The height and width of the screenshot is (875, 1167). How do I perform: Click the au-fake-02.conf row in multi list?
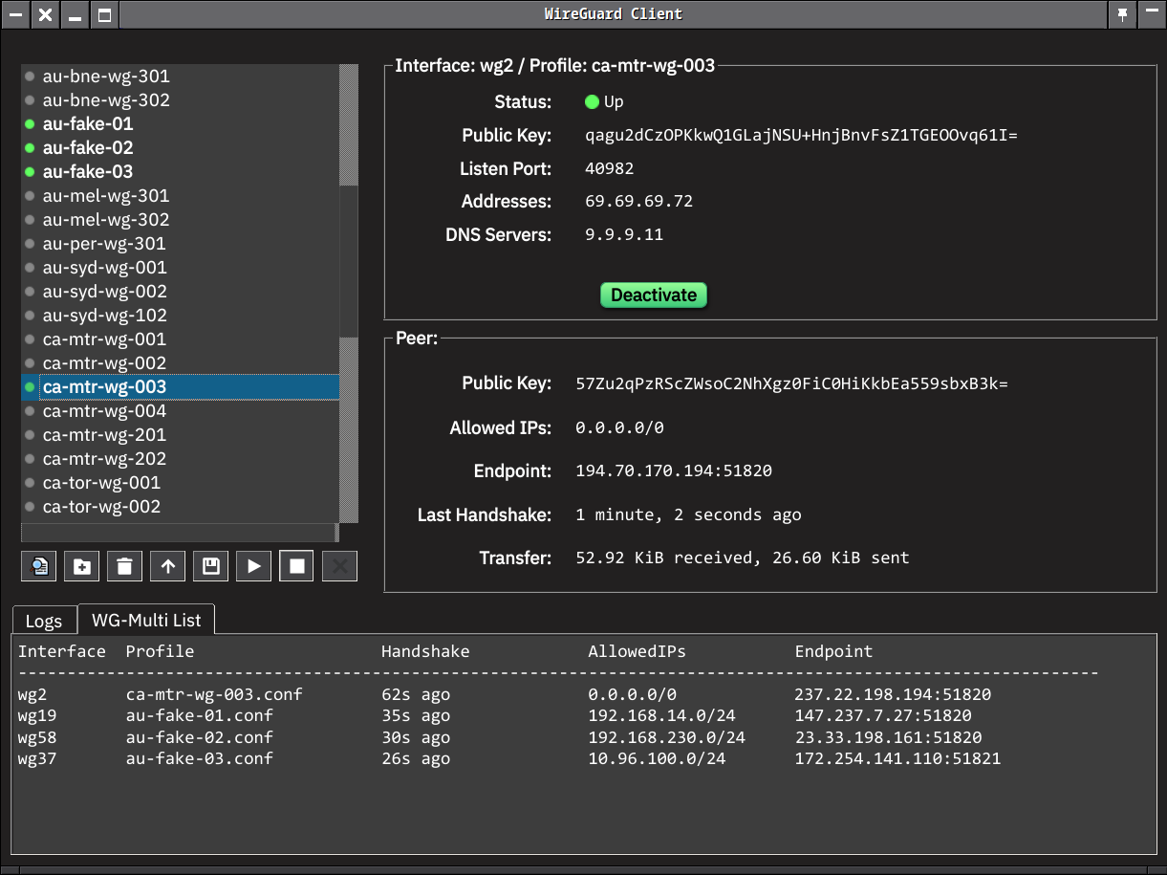pyautogui.click(x=199, y=737)
